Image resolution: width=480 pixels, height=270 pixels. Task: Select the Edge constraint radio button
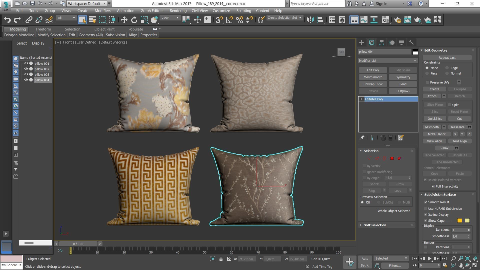(x=447, y=68)
